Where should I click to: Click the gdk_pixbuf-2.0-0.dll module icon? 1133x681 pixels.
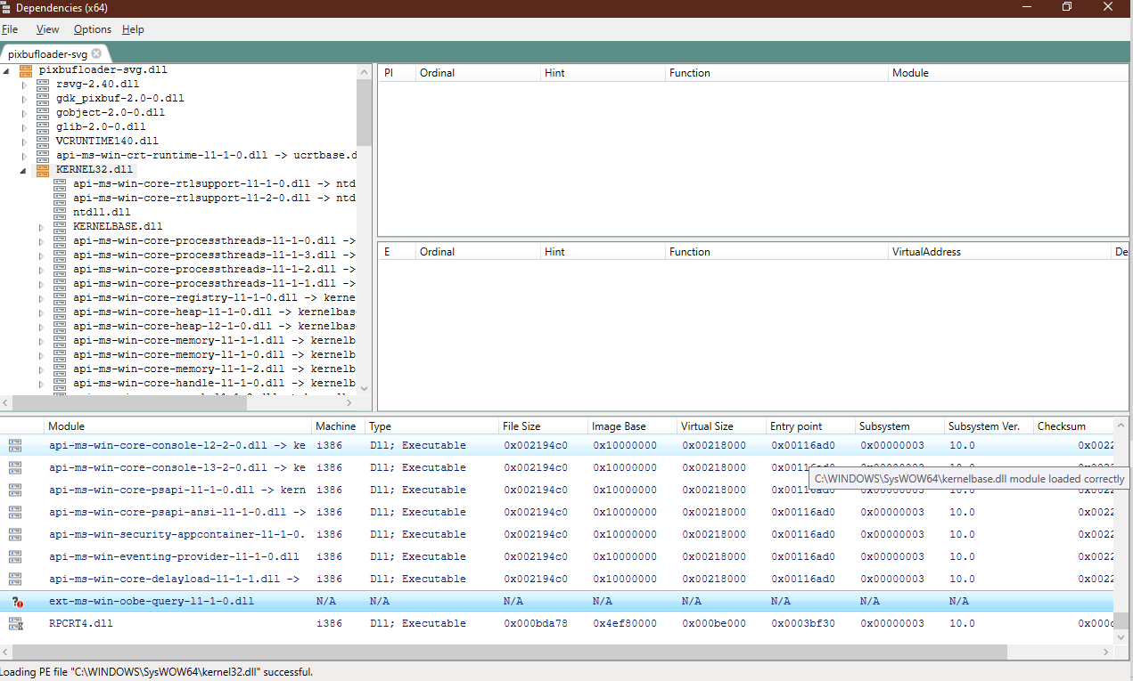pos(43,98)
